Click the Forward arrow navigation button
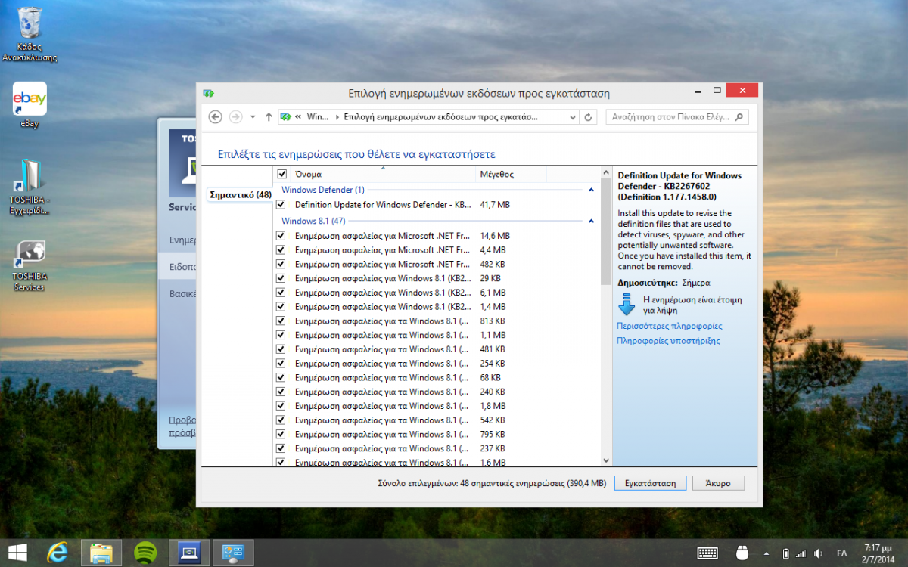908x567 pixels. pyautogui.click(x=235, y=117)
